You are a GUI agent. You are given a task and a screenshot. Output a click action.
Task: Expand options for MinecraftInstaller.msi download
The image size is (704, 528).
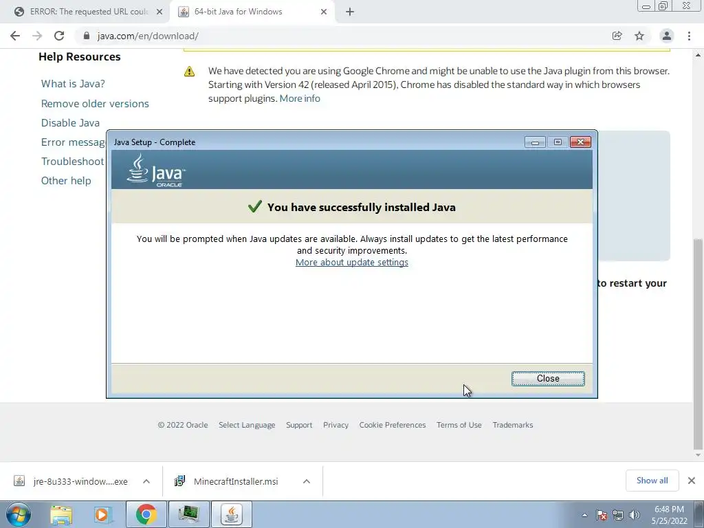307,481
